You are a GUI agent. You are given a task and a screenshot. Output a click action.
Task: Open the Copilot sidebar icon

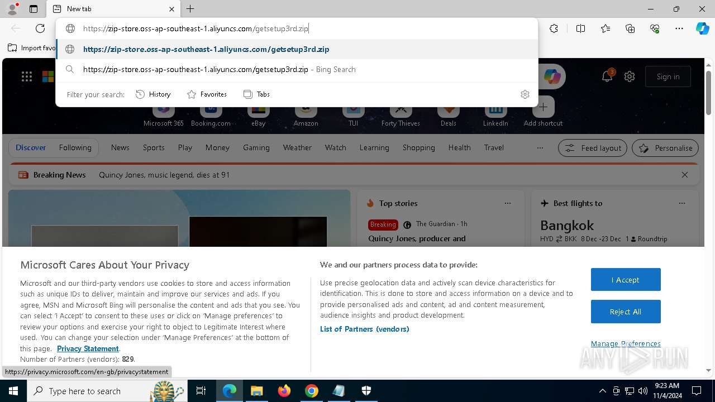point(702,28)
